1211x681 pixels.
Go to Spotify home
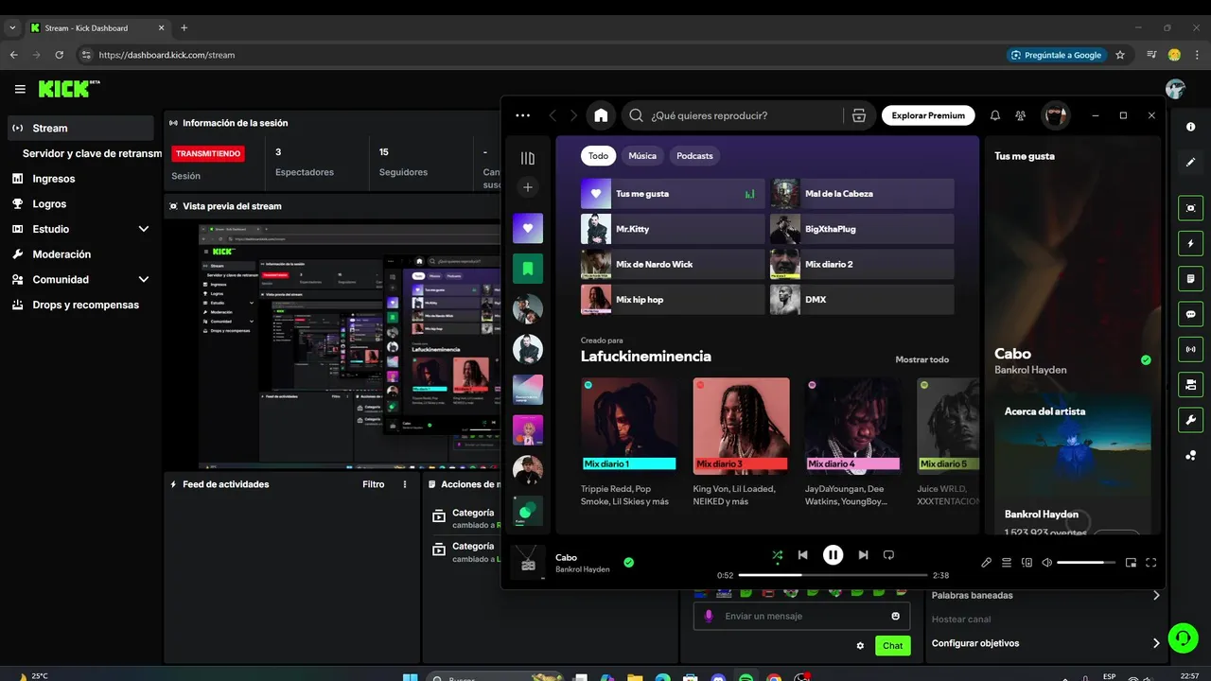pyautogui.click(x=601, y=115)
